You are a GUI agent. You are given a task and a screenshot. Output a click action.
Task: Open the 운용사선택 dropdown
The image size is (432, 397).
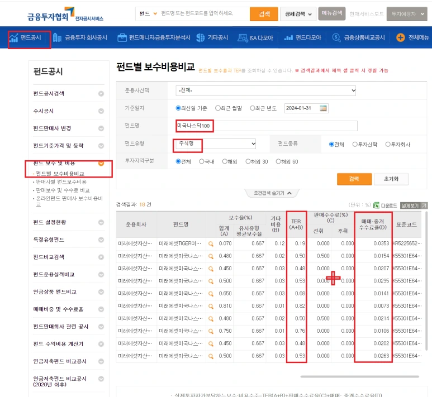[265, 90]
